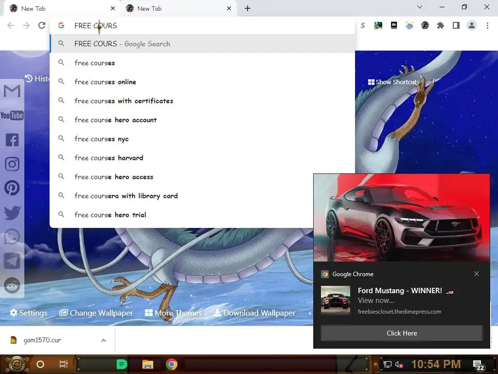Click the blue-green round extension icon
Image resolution: width=498 pixels, height=374 pixels.
409,25
